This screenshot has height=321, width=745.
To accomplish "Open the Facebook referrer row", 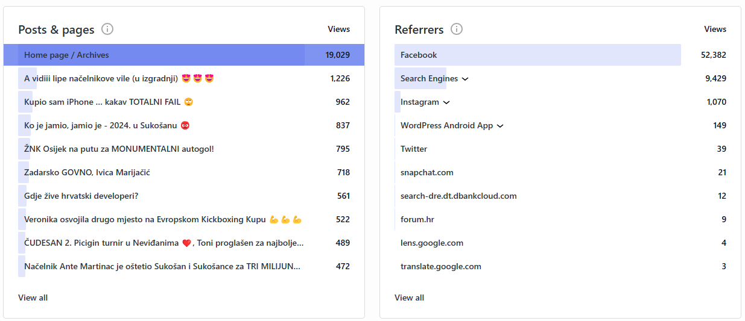I will point(419,55).
